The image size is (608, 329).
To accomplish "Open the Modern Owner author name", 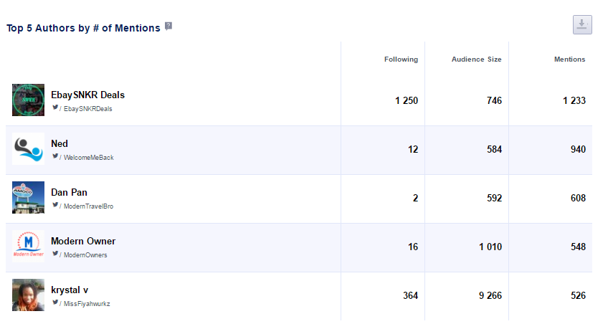I will 82,241.
